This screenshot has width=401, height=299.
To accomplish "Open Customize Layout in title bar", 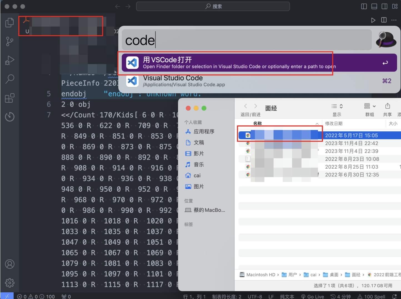I will [395, 6].
